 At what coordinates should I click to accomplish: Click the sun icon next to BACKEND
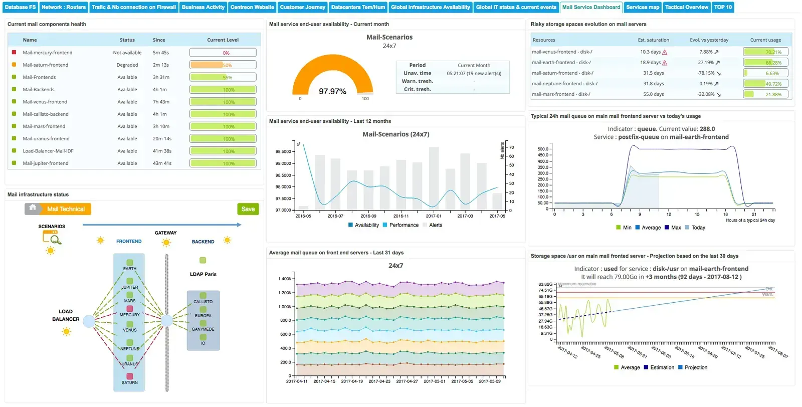[227, 240]
